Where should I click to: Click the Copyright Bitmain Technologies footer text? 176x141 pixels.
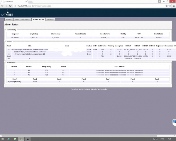pos(89,89)
